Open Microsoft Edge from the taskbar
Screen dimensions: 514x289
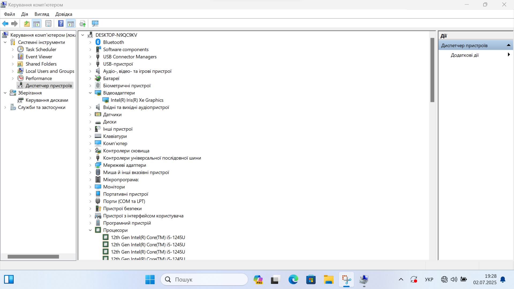[x=293, y=279]
